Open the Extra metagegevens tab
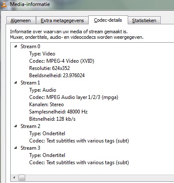 pyautogui.click(x=62, y=20)
